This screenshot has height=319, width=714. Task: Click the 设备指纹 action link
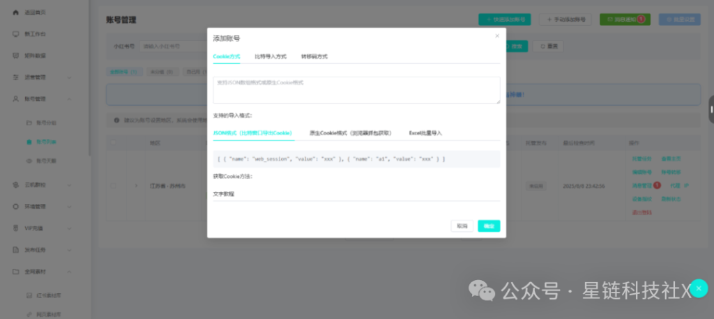(x=641, y=199)
